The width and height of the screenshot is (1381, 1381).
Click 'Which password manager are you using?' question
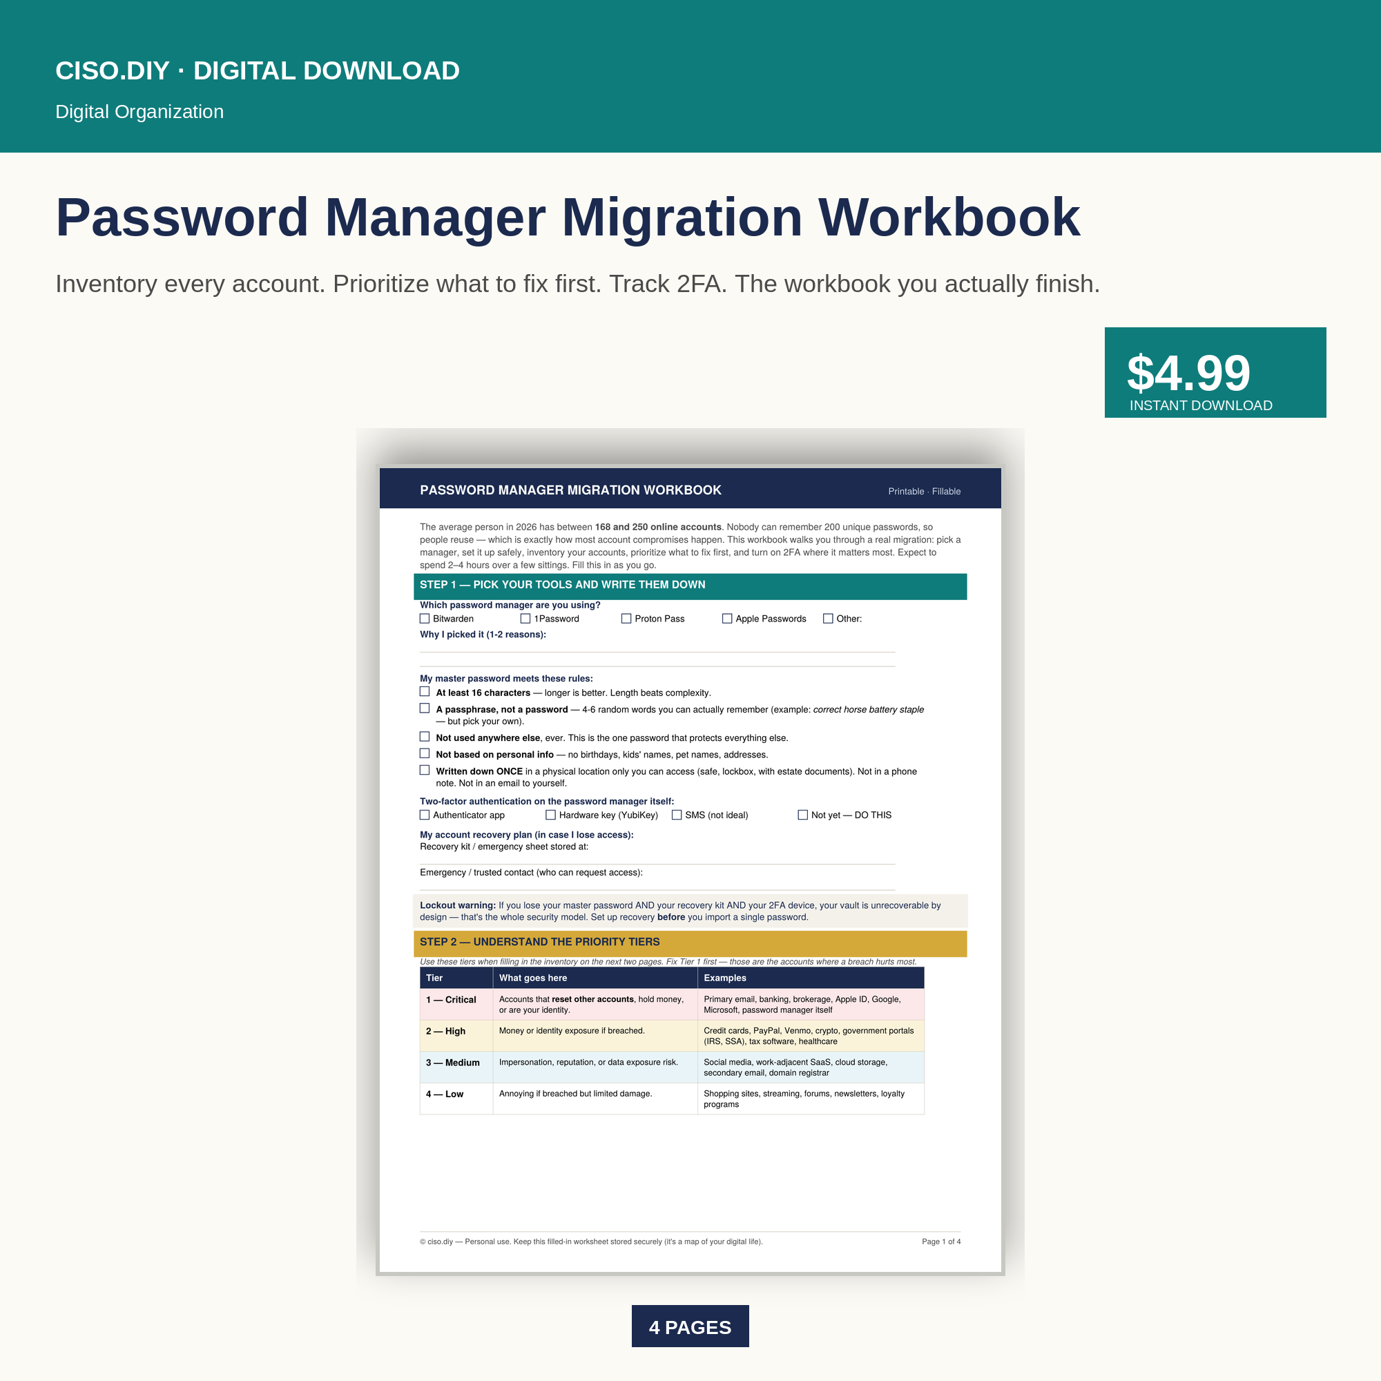click(510, 605)
